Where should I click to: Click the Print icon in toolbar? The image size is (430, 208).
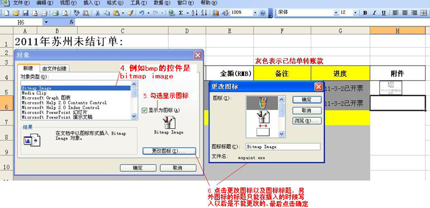tap(56, 13)
